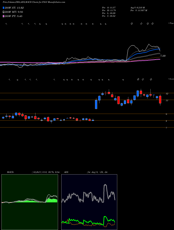Click the Pre H: 11.79 value
The height and width of the screenshot is (230, 174).
(x=109, y=10)
